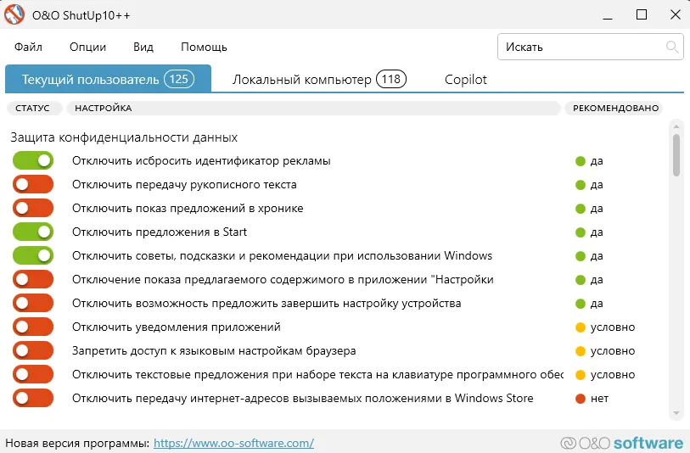Sort by the Рекомендовано column header
The image size is (690, 453).
(x=615, y=108)
